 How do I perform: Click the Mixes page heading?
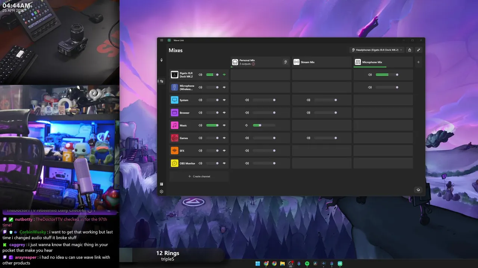(176, 50)
